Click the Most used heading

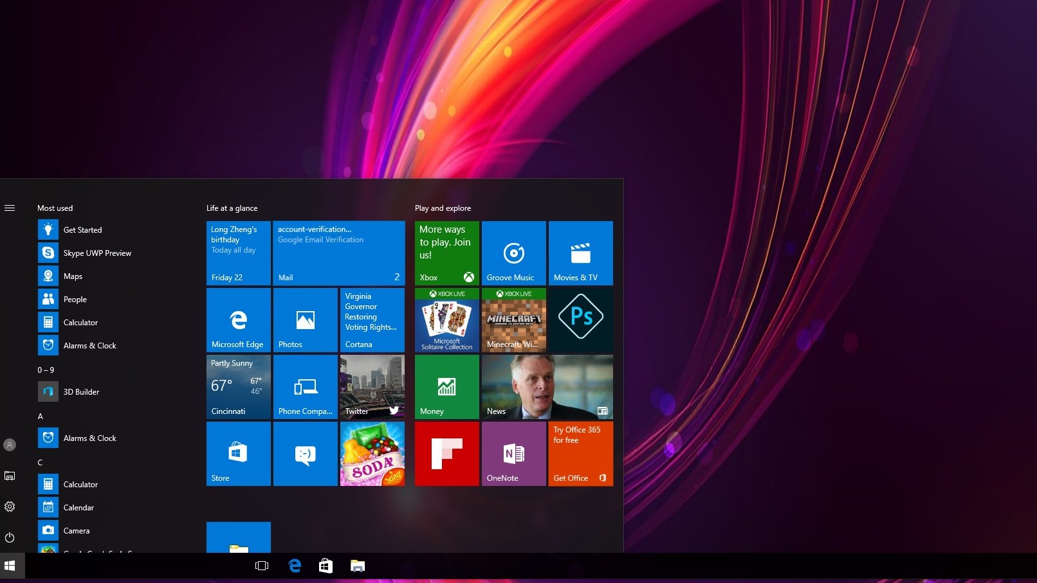tap(55, 208)
